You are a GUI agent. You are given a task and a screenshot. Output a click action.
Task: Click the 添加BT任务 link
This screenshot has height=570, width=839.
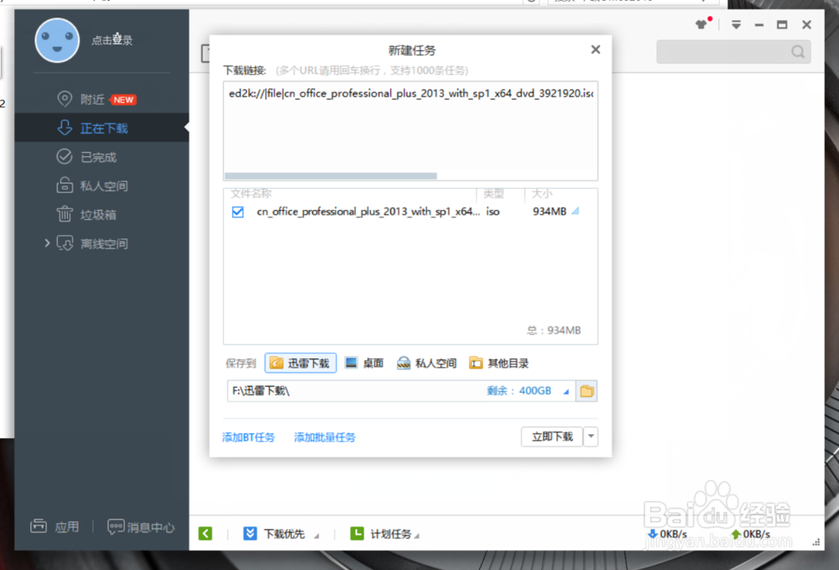[248, 437]
